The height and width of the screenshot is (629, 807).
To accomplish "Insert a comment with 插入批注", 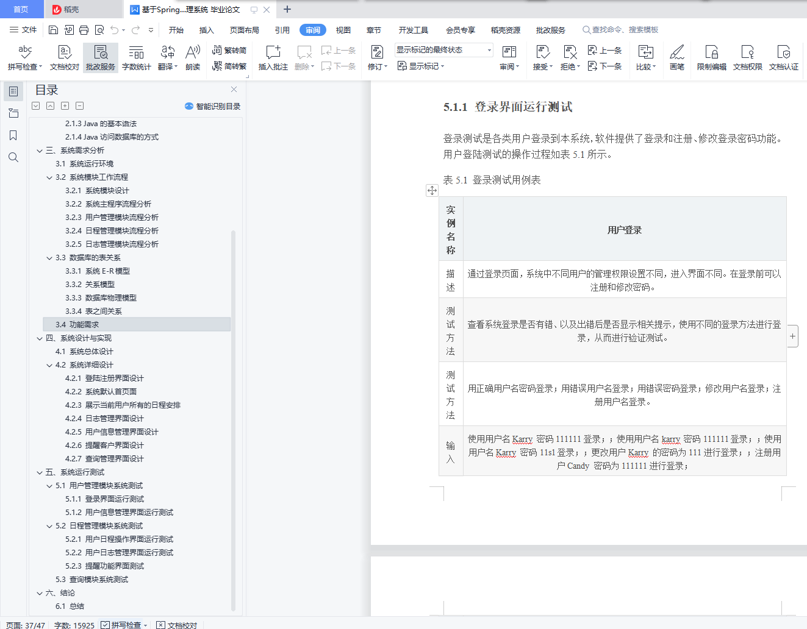I will point(273,58).
